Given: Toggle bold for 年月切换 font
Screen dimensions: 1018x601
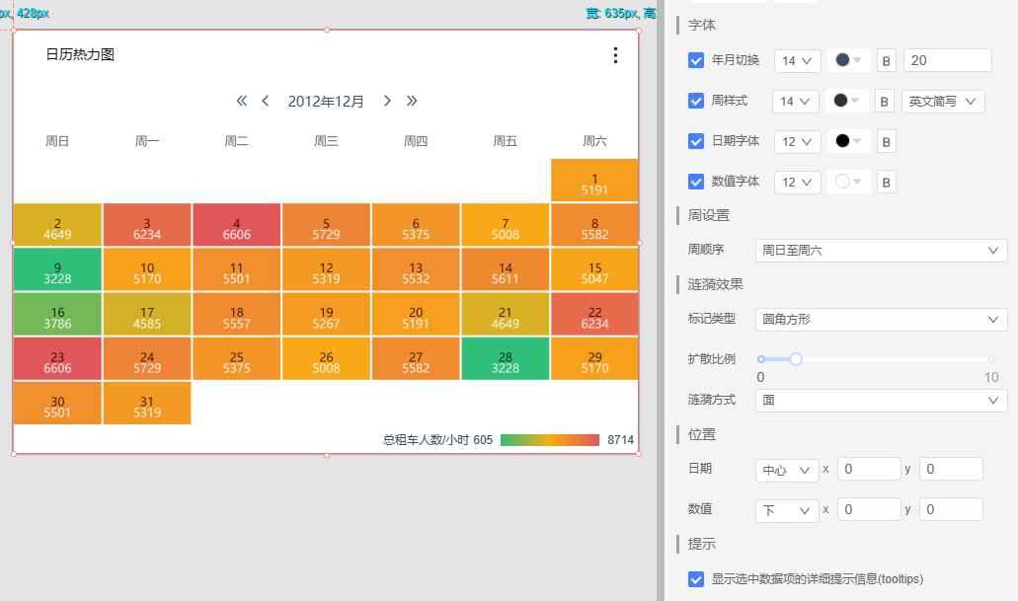Looking at the screenshot, I should pos(886,61).
